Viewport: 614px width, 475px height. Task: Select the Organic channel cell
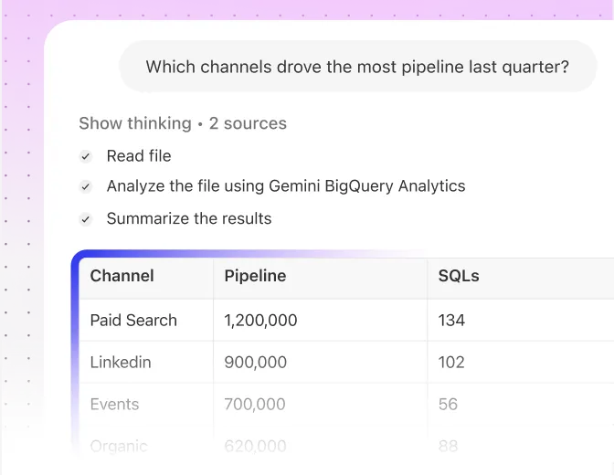coord(119,447)
